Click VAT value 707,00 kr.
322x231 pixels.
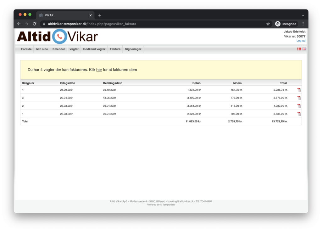click(x=236, y=114)
